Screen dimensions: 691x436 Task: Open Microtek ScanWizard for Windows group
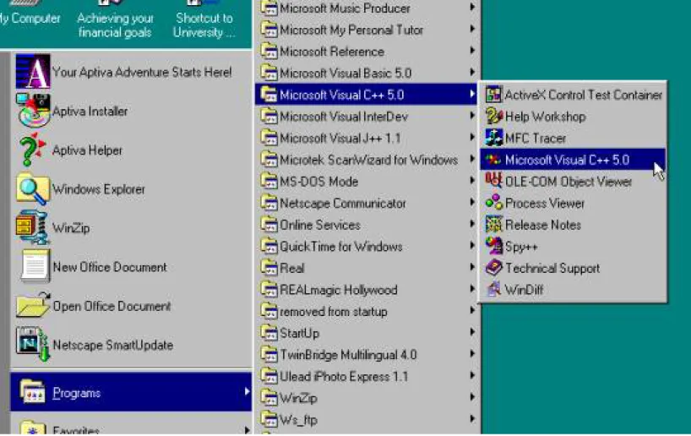[x=367, y=160]
